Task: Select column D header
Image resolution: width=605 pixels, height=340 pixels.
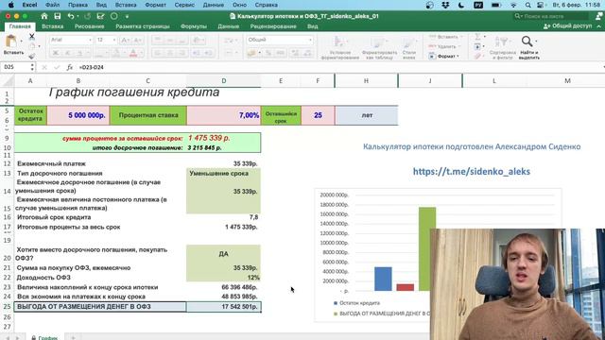Action: pos(224,81)
